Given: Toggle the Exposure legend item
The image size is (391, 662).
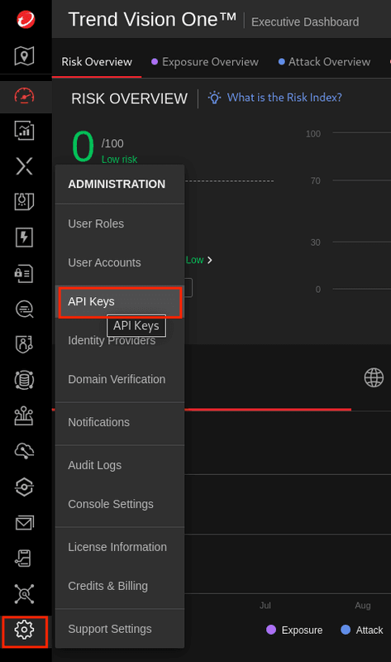Looking at the screenshot, I should (x=294, y=630).
